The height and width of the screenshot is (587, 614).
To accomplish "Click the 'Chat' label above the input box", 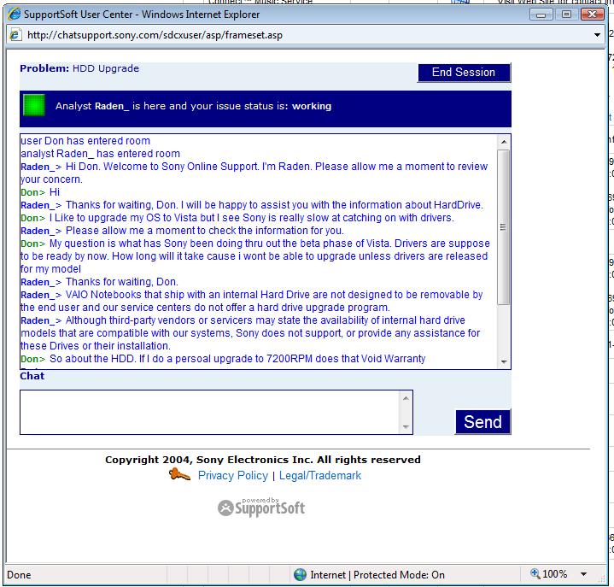I will tap(32, 376).
